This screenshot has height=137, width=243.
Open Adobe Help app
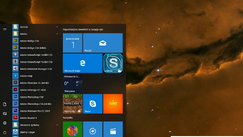point(35,76)
